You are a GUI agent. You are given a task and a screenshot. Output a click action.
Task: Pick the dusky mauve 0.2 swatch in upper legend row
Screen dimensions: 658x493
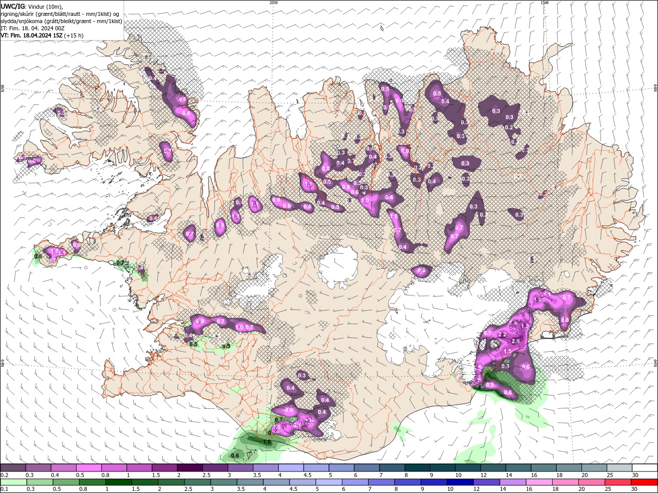(13, 468)
